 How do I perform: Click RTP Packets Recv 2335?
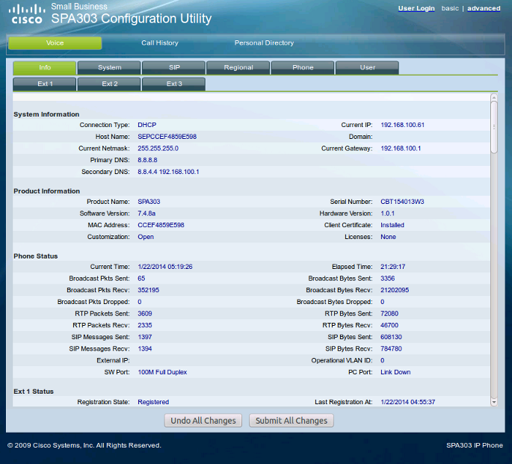[x=145, y=325]
